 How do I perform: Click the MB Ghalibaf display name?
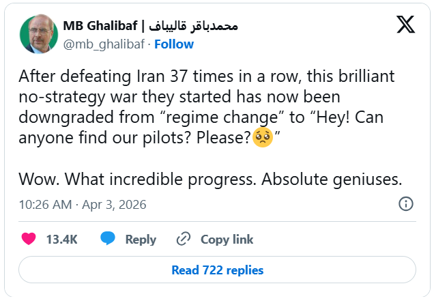(100, 26)
